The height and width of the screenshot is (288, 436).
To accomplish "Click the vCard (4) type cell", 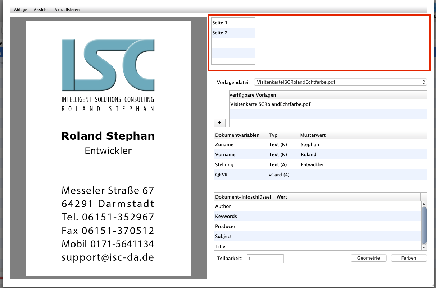I will click(x=279, y=175).
